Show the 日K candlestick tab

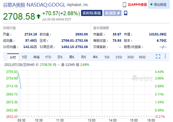pyautogui.click(x=60, y=57)
